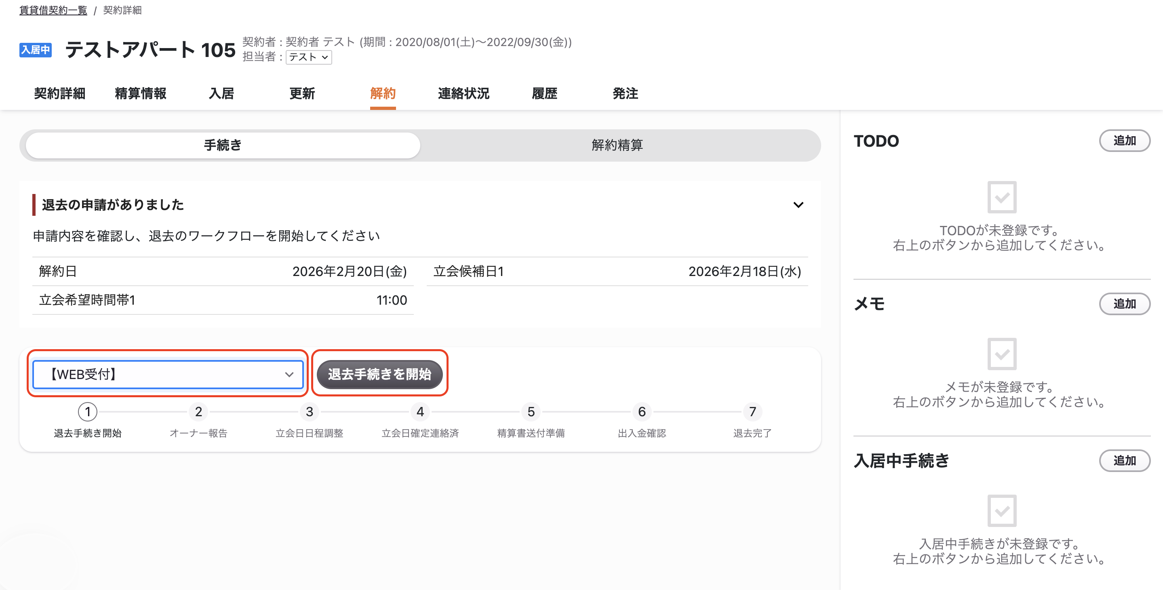Select step 3 立会日日程調整
Viewport: 1163px width, 590px height.
click(x=309, y=421)
